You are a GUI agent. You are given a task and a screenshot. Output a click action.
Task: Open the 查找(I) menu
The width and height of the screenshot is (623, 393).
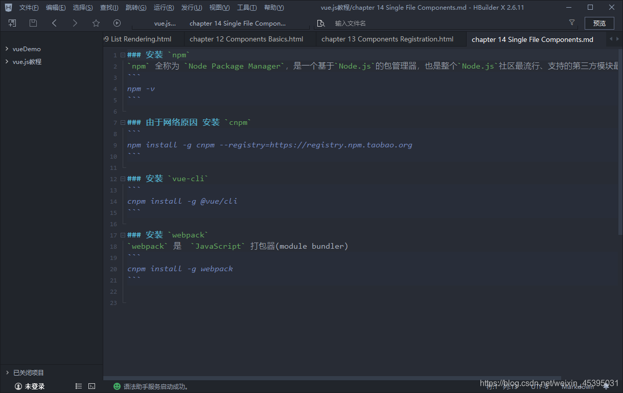(x=109, y=8)
